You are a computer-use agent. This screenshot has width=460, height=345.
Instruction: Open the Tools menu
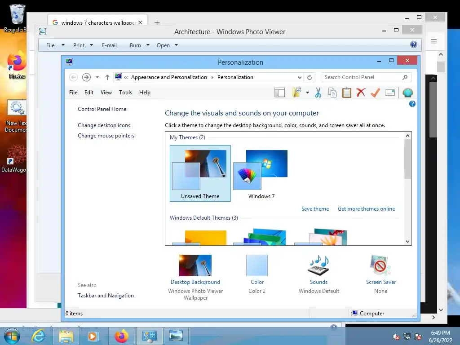pos(126,93)
